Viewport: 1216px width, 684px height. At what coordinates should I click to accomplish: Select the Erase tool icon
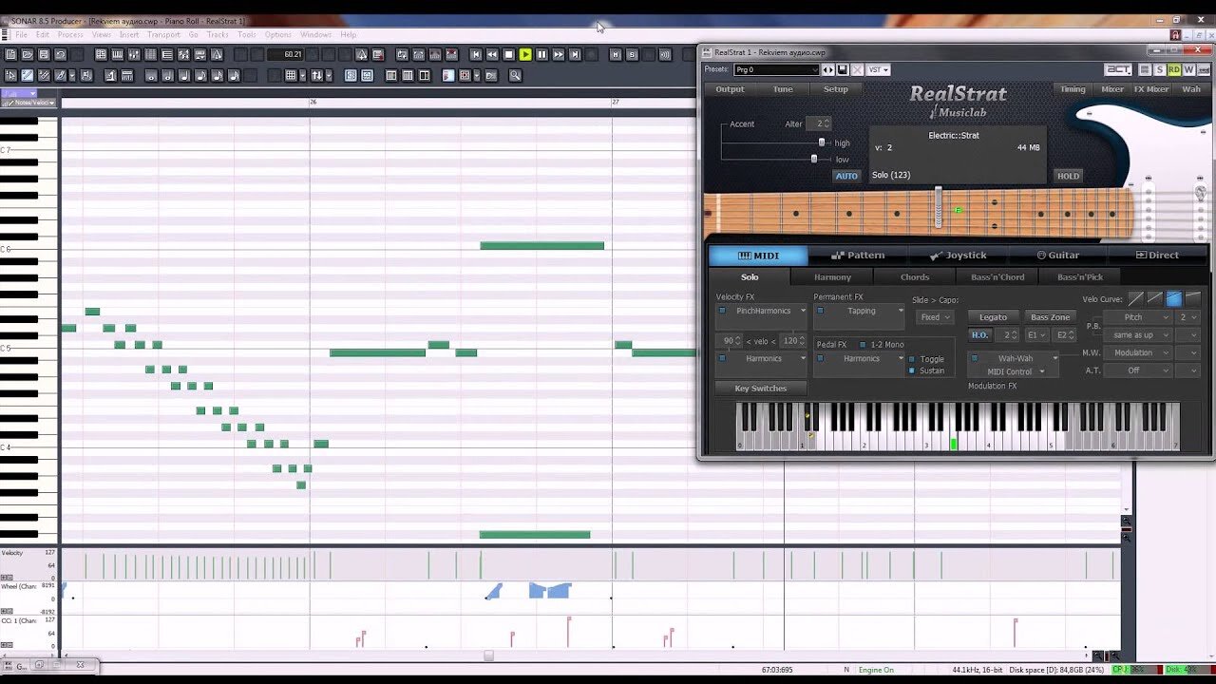(44, 75)
